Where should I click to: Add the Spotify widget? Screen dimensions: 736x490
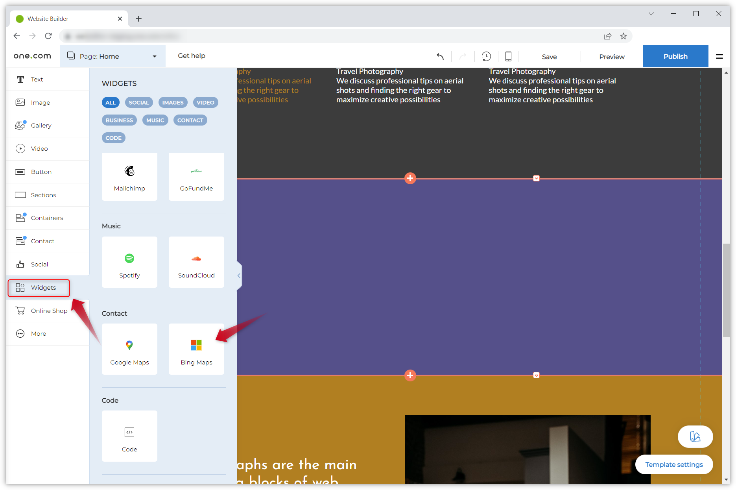129,262
